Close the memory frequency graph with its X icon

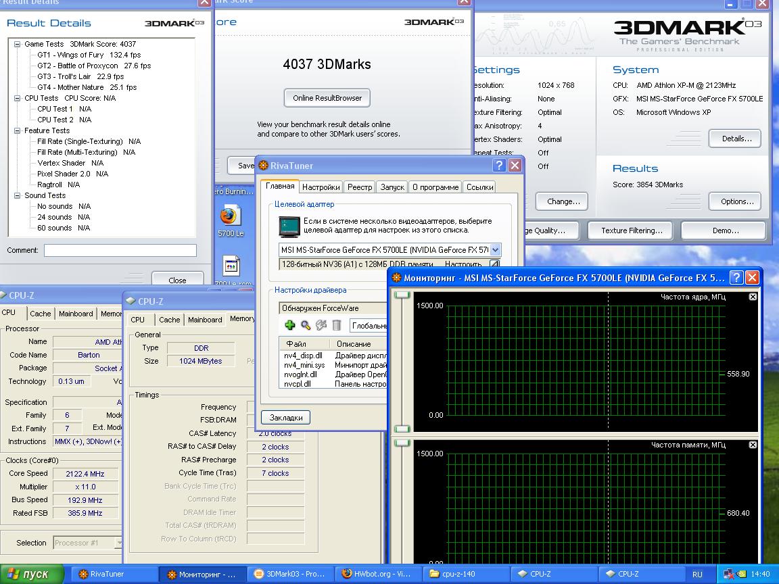[x=753, y=445]
